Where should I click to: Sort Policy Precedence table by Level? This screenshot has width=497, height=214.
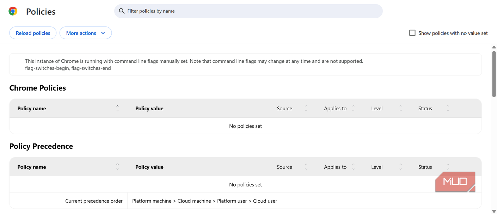tap(400, 167)
